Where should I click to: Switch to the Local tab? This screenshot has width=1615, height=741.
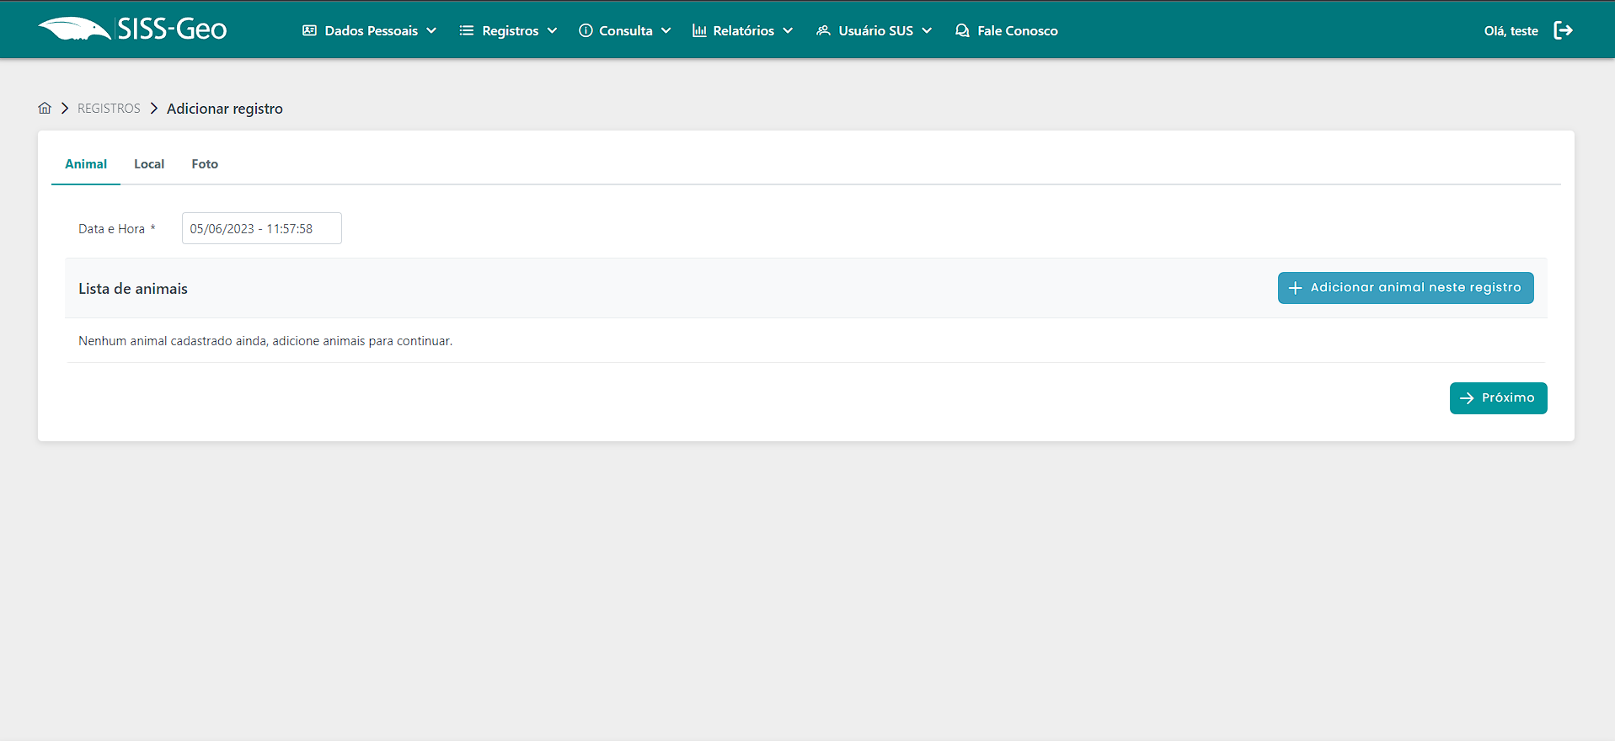pyautogui.click(x=149, y=164)
